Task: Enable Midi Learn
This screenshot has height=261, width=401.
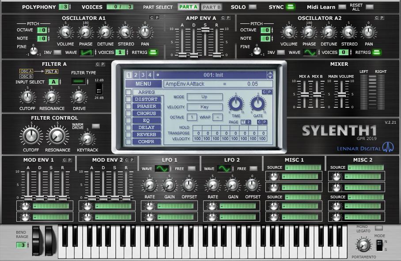Action: tap(342, 7)
